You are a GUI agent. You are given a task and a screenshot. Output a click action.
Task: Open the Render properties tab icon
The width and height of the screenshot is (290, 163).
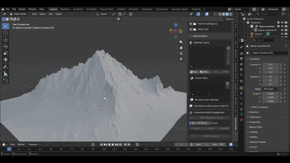click(241, 53)
